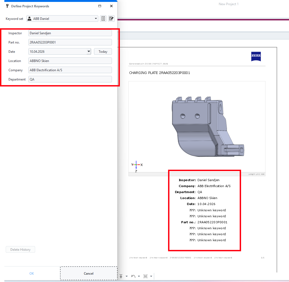Click the edit keyword set pencil icon
Image resolution: width=289 pixels, height=282 pixels.
pyautogui.click(x=111, y=19)
